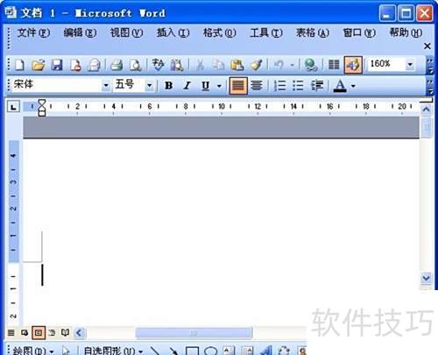438x355 pixels.
Task: Switch to Outline view button
Action: [53, 332]
